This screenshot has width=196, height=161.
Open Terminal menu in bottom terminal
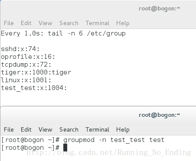click(98, 129)
